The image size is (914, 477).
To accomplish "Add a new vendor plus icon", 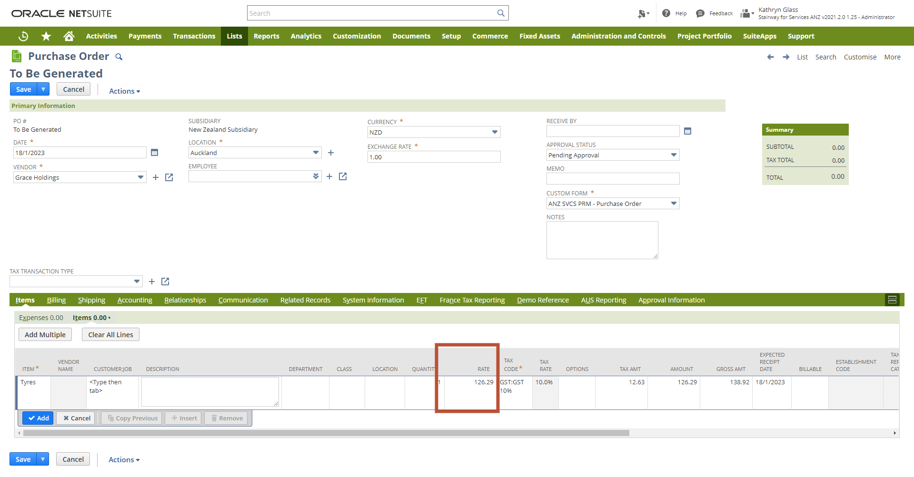I will (156, 177).
